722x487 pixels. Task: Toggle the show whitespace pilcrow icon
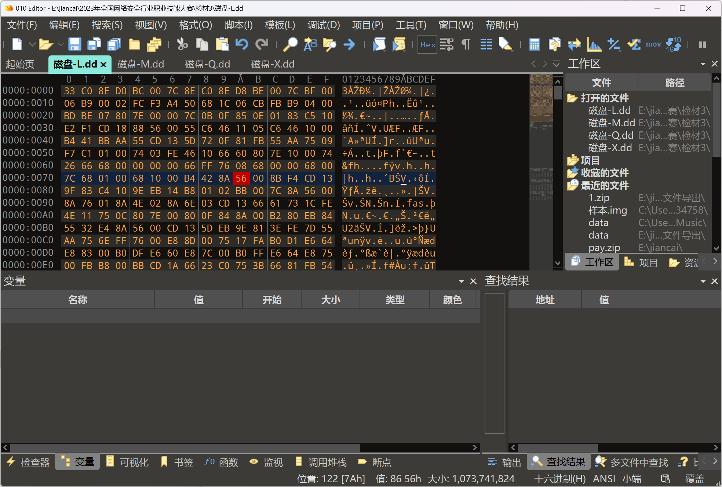(x=466, y=44)
